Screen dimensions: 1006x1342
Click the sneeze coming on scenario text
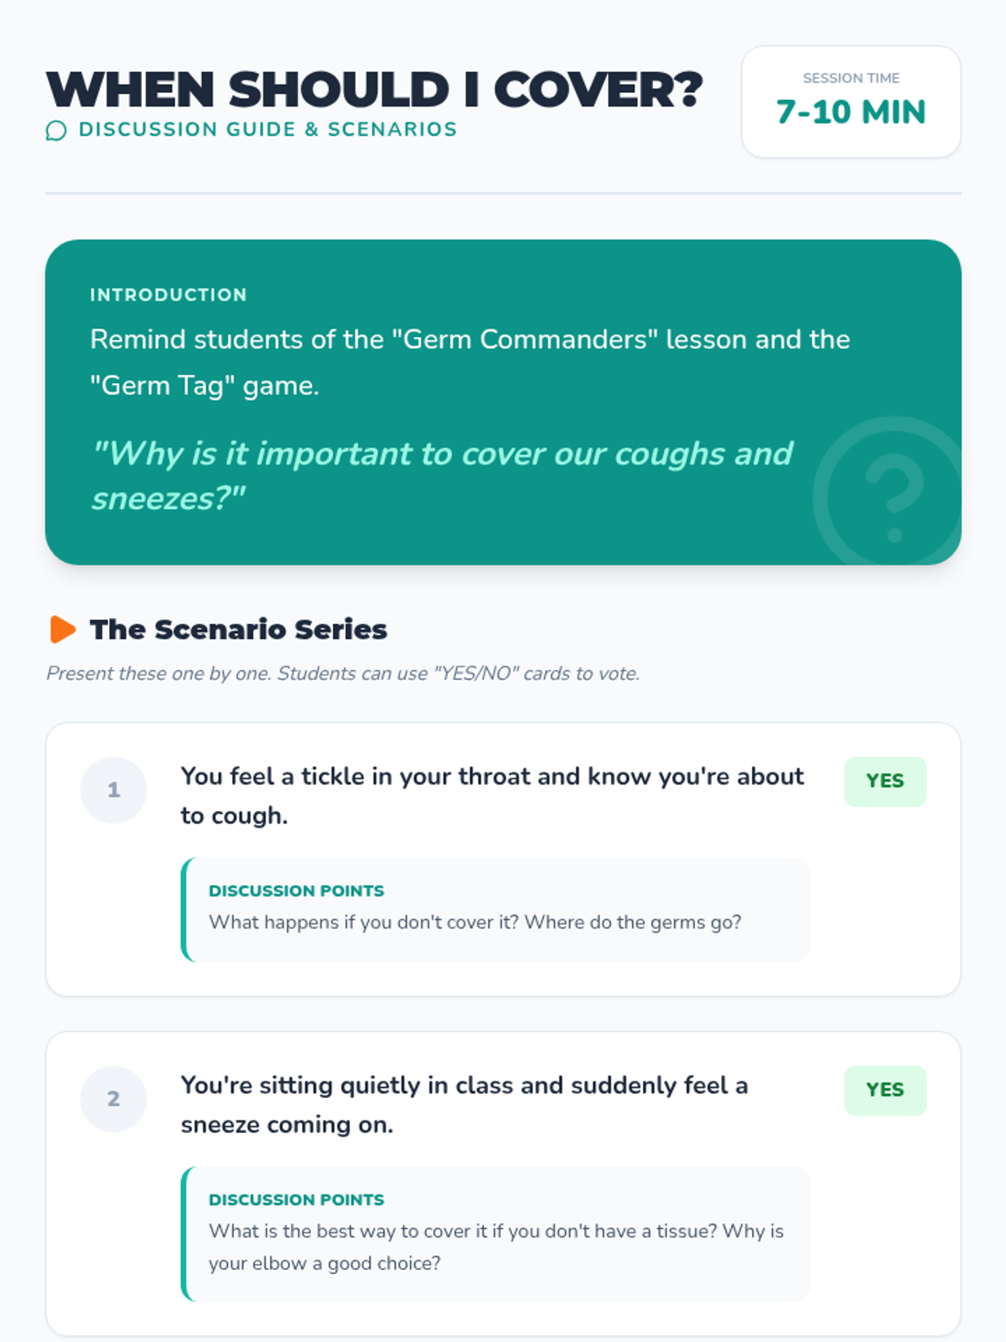(x=464, y=1104)
